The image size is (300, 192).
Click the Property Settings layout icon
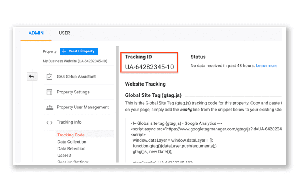pos(49,92)
